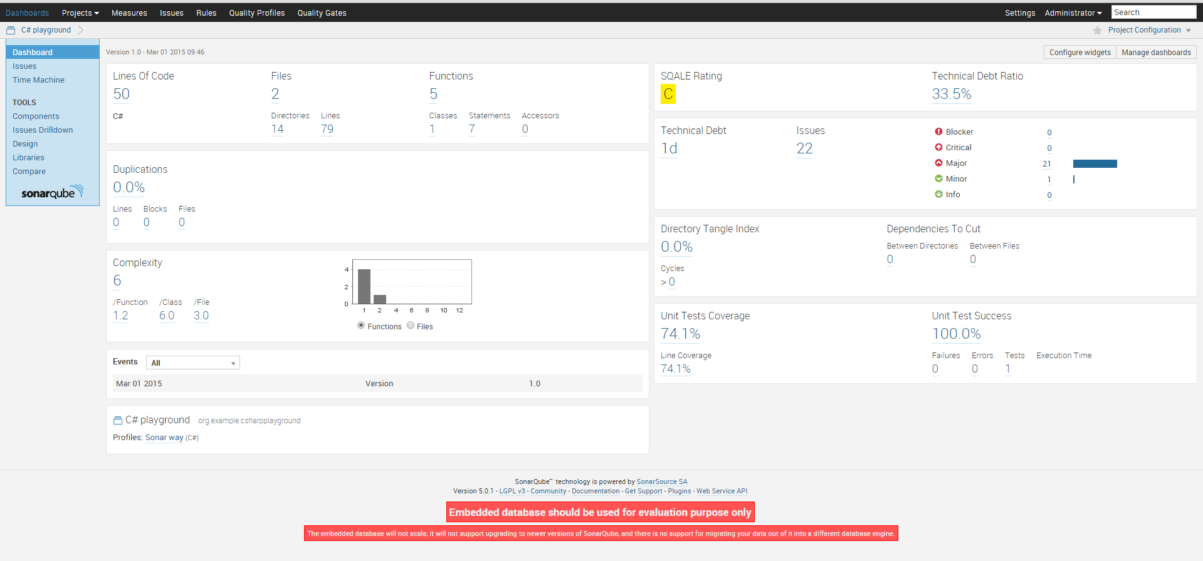This screenshot has height=561, width=1203.
Task: Click Configure widgets button
Action: pyautogui.click(x=1080, y=53)
